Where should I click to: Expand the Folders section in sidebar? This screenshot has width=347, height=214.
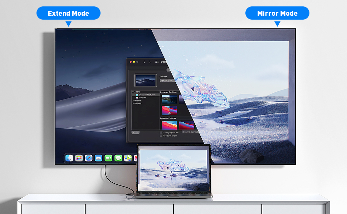(133, 103)
